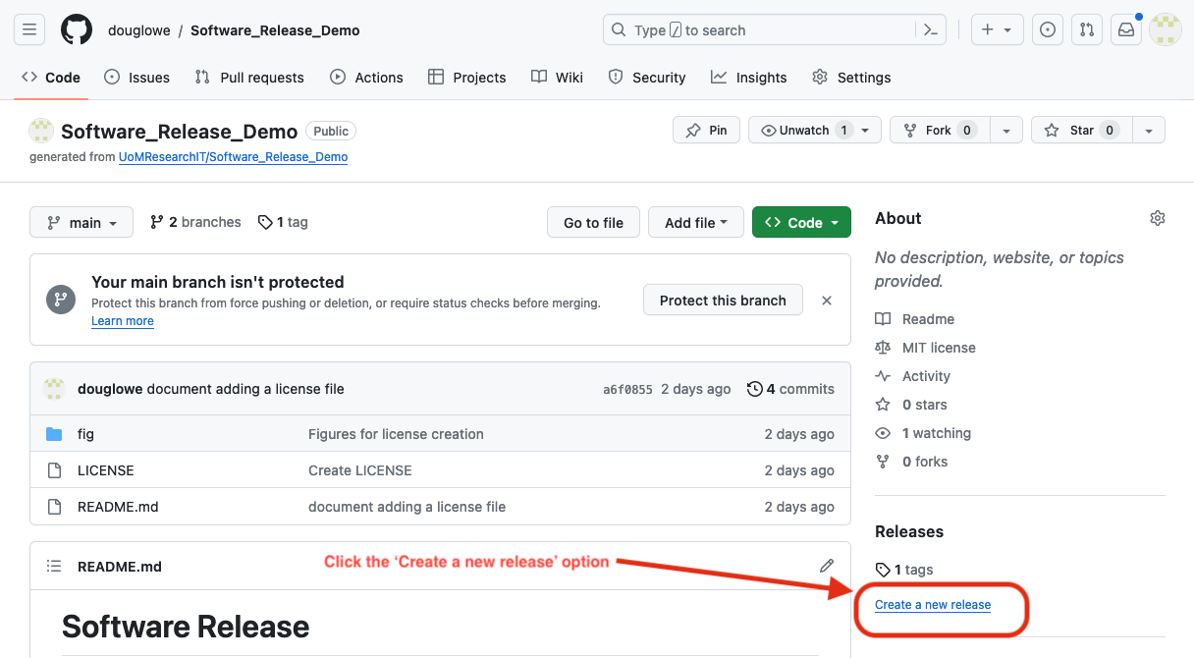Open the Unwatch notifications dropdown
The height and width of the screenshot is (658, 1194).
[x=815, y=131]
